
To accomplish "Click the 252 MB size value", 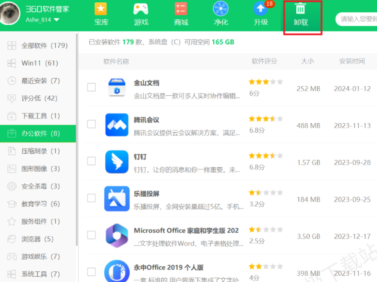I will [308, 89].
